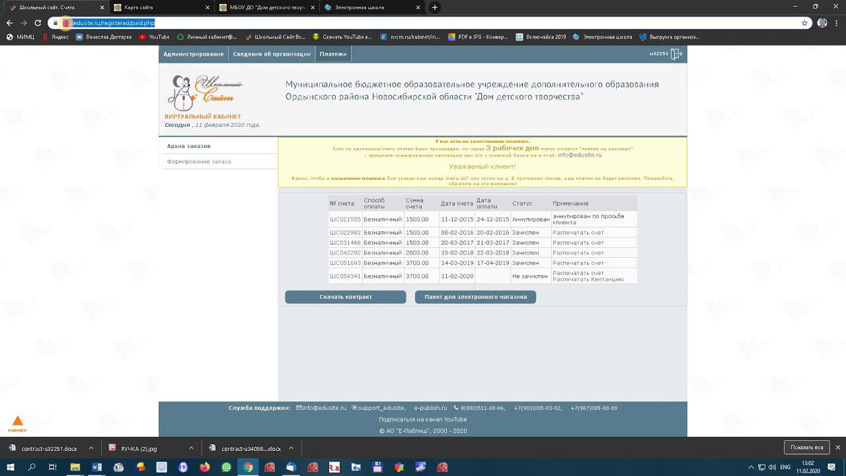The image size is (846, 476).
Task: Click the taskbar search magnifier
Action: coord(32,467)
